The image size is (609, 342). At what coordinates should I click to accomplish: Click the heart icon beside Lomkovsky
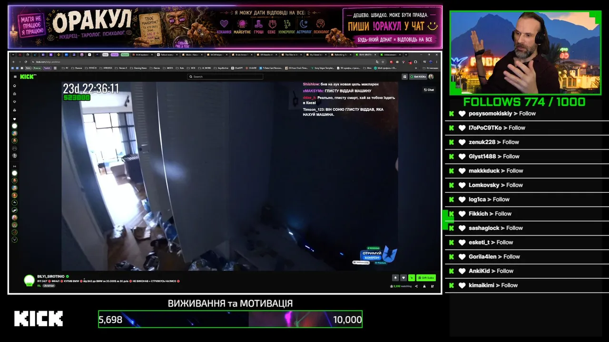click(x=462, y=185)
